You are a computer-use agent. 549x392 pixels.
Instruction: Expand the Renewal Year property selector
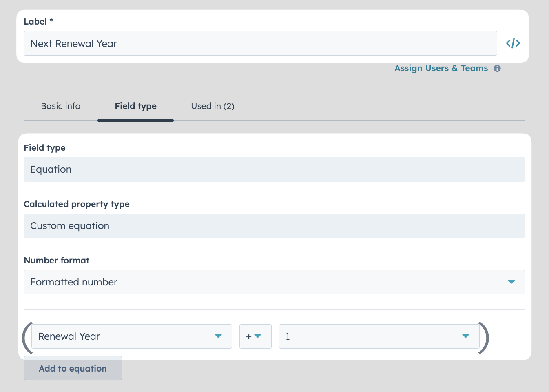coord(132,336)
